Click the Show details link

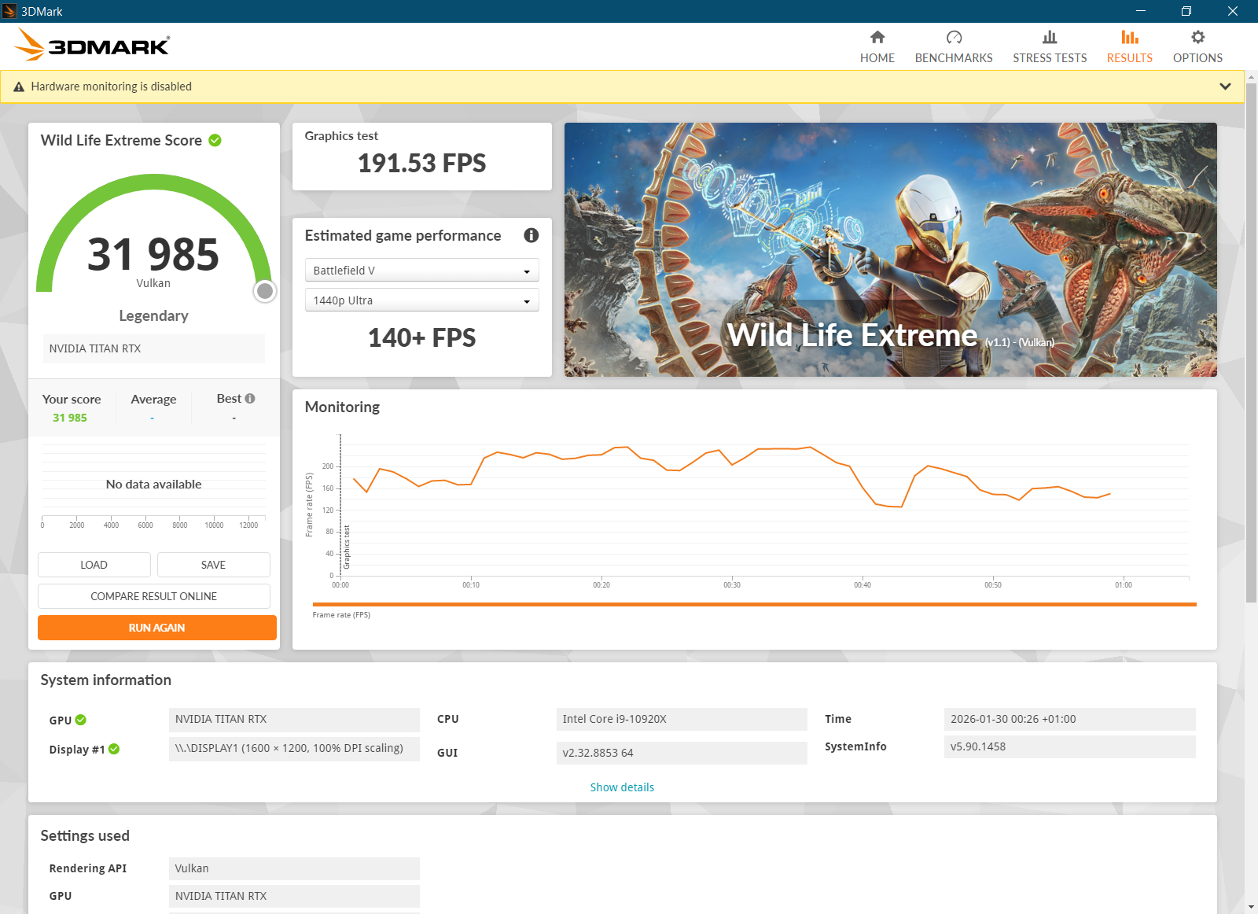pyautogui.click(x=622, y=787)
